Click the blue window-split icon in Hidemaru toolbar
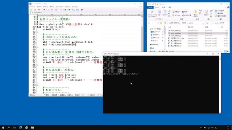 point(78,10)
